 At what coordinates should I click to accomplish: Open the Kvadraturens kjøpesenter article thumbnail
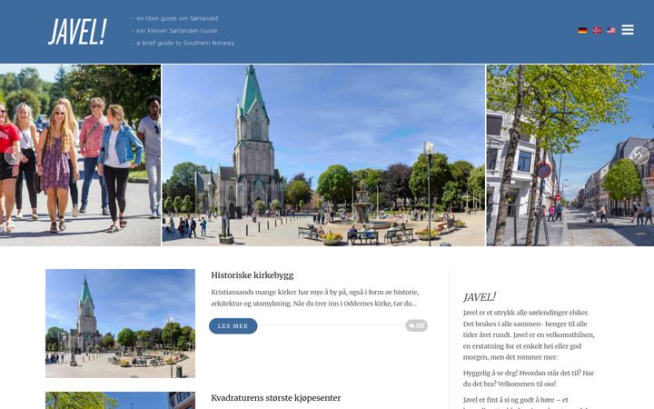(x=120, y=400)
